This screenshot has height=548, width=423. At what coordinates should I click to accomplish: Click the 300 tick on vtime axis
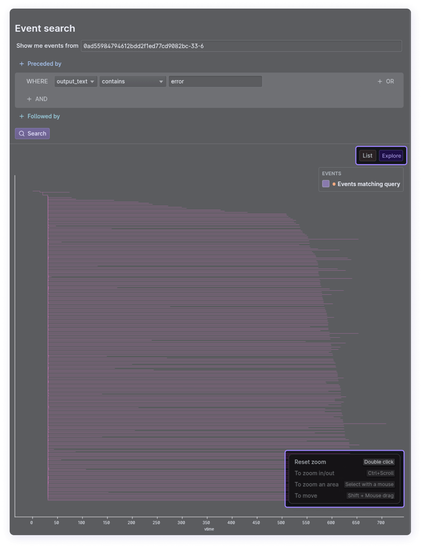click(181, 522)
